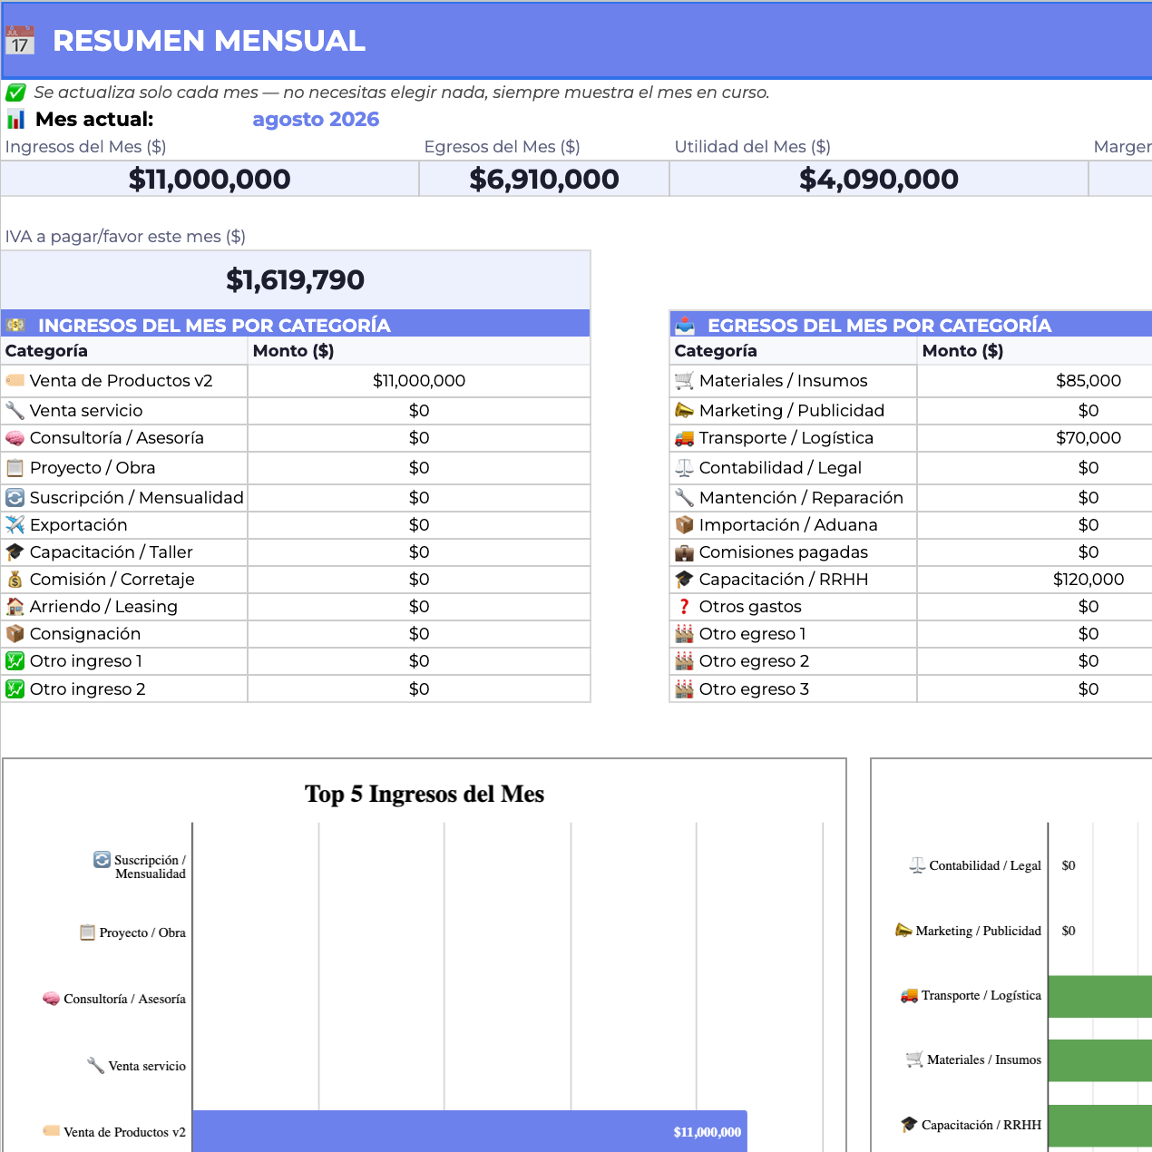Click the blue Venta de Productos v2 bar
1152x1152 pixels.
[470, 1131]
